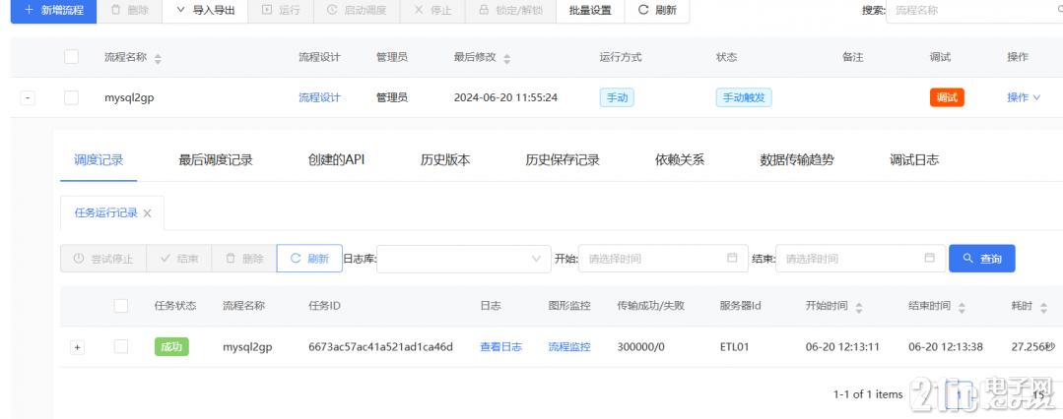Screen dimensions: 1063x419
Task: Click the calendar icon in 开始 field
Action: click(732, 258)
